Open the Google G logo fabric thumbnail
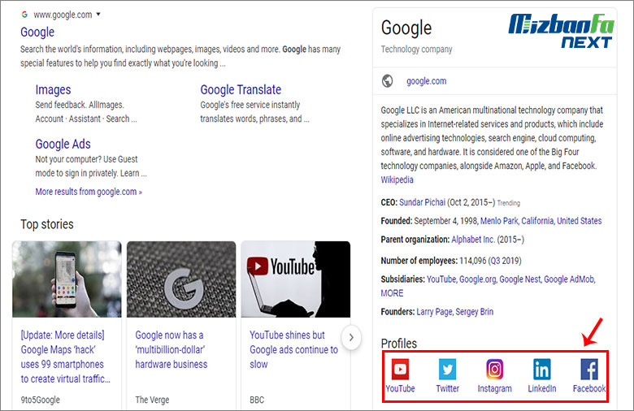This screenshot has width=634, height=411. tap(181, 279)
